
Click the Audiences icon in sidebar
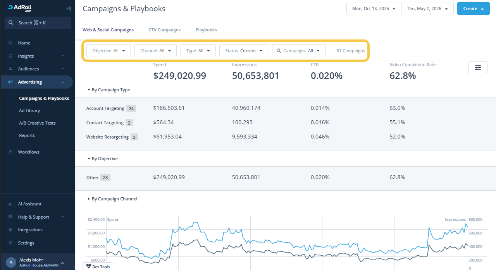[x=10, y=69]
